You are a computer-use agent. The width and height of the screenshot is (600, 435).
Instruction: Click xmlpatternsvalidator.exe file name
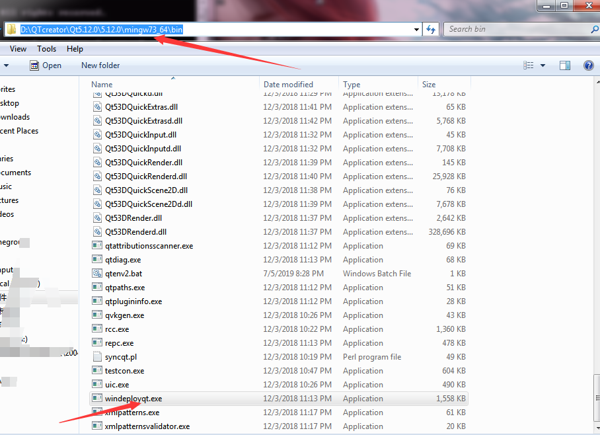click(x=147, y=426)
